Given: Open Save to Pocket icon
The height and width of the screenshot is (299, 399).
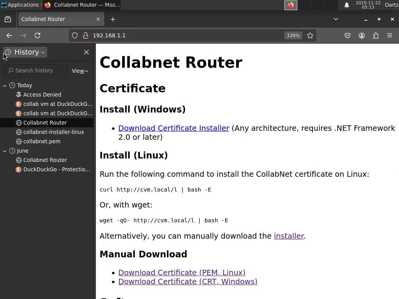Looking at the screenshot, I should (347, 35).
